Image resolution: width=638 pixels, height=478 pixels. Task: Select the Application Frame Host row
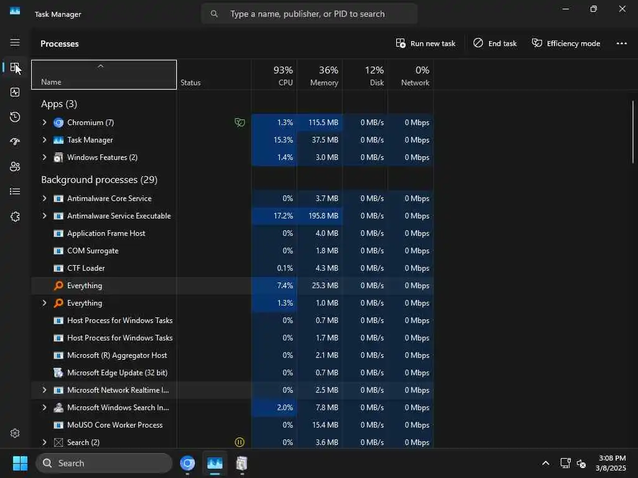point(232,233)
